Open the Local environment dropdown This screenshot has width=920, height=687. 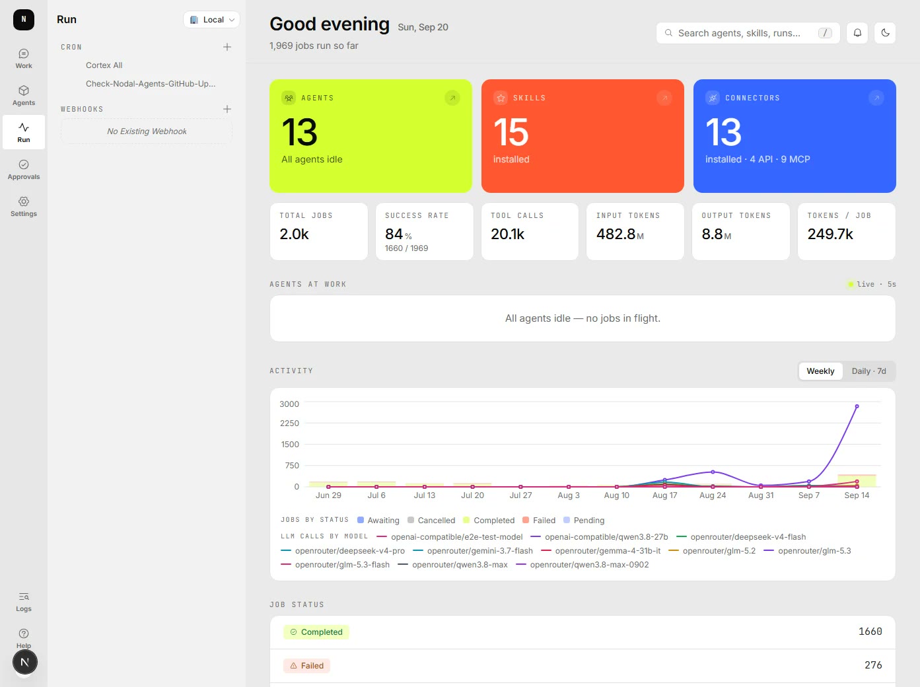211,20
